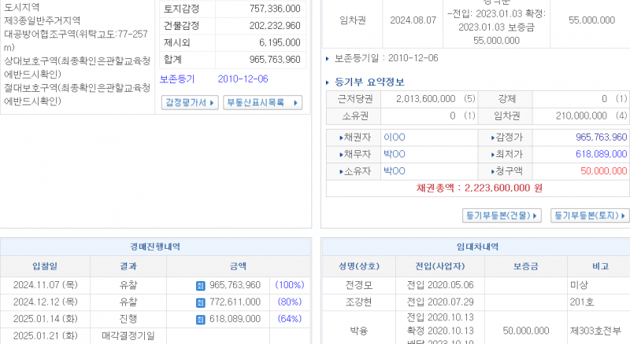Click the 임대차내역 section header
Image resolution: width=630 pixels, height=344 pixels.
tap(476, 247)
